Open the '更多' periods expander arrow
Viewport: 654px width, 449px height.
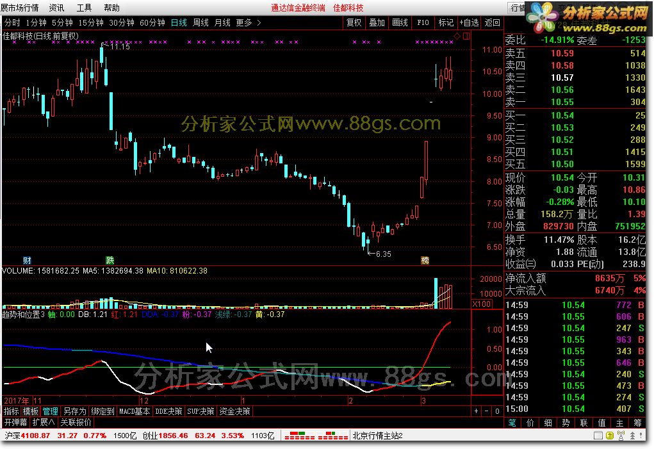click(259, 22)
